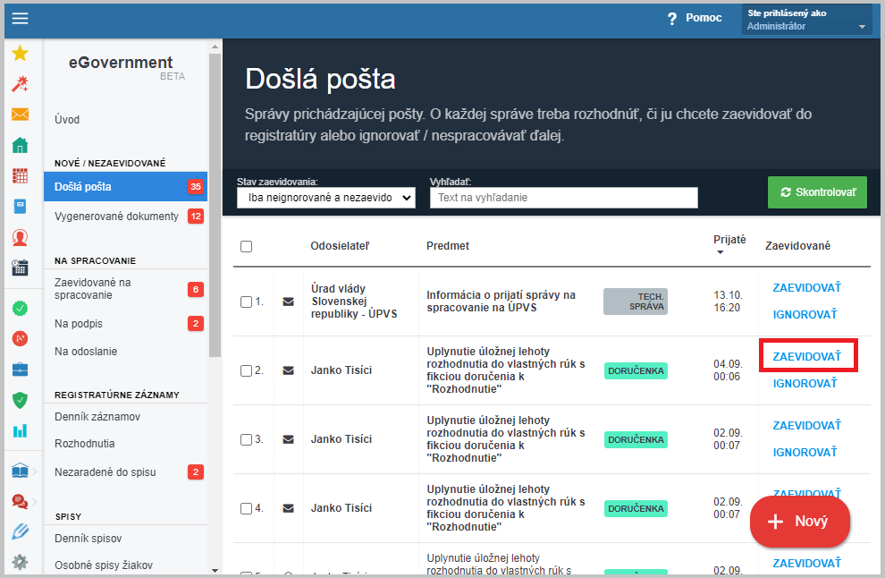This screenshot has height=578, width=885.
Task: Click the sidebar vertical scrollbar thumb
Action: coord(215,205)
